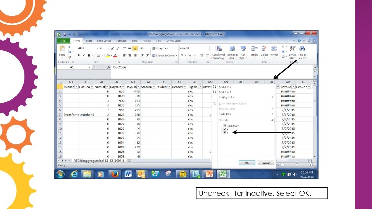Open Word from the taskbar
This screenshot has width=372, height=209.
click(128, 174)
